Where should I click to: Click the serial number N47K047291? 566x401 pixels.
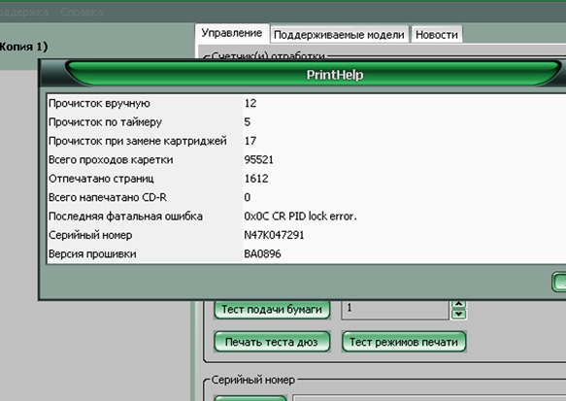[274, 235]
